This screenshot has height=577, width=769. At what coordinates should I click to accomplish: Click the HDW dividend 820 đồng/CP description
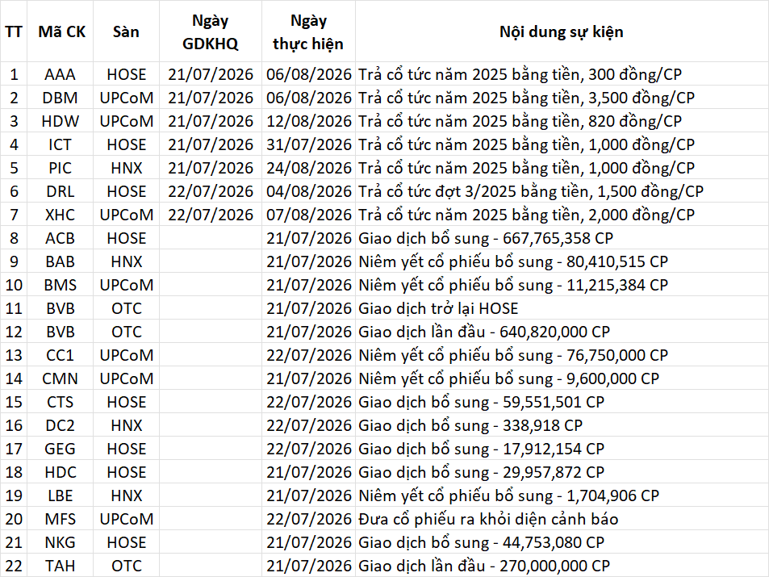click(520, 121)
